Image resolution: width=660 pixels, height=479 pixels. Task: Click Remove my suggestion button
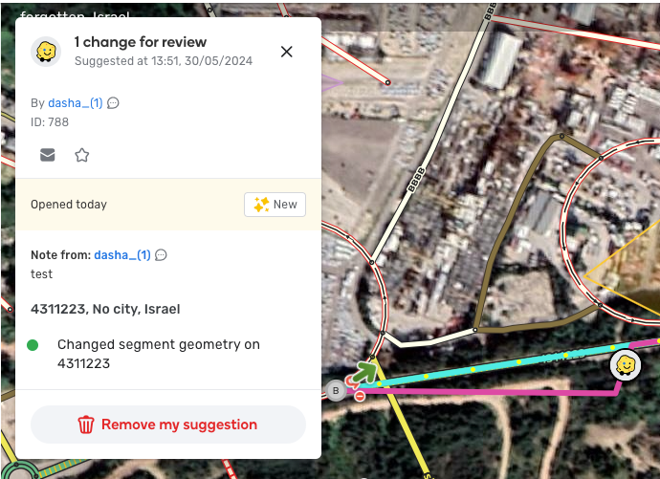click(168, 425)
